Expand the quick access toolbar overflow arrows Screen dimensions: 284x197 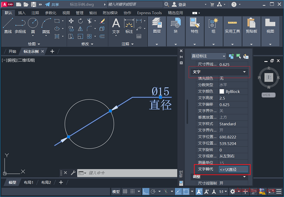pos(40,4)
